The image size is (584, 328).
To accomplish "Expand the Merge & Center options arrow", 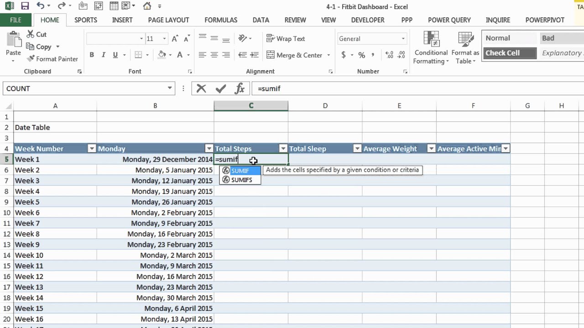I will tap(328, 55).
